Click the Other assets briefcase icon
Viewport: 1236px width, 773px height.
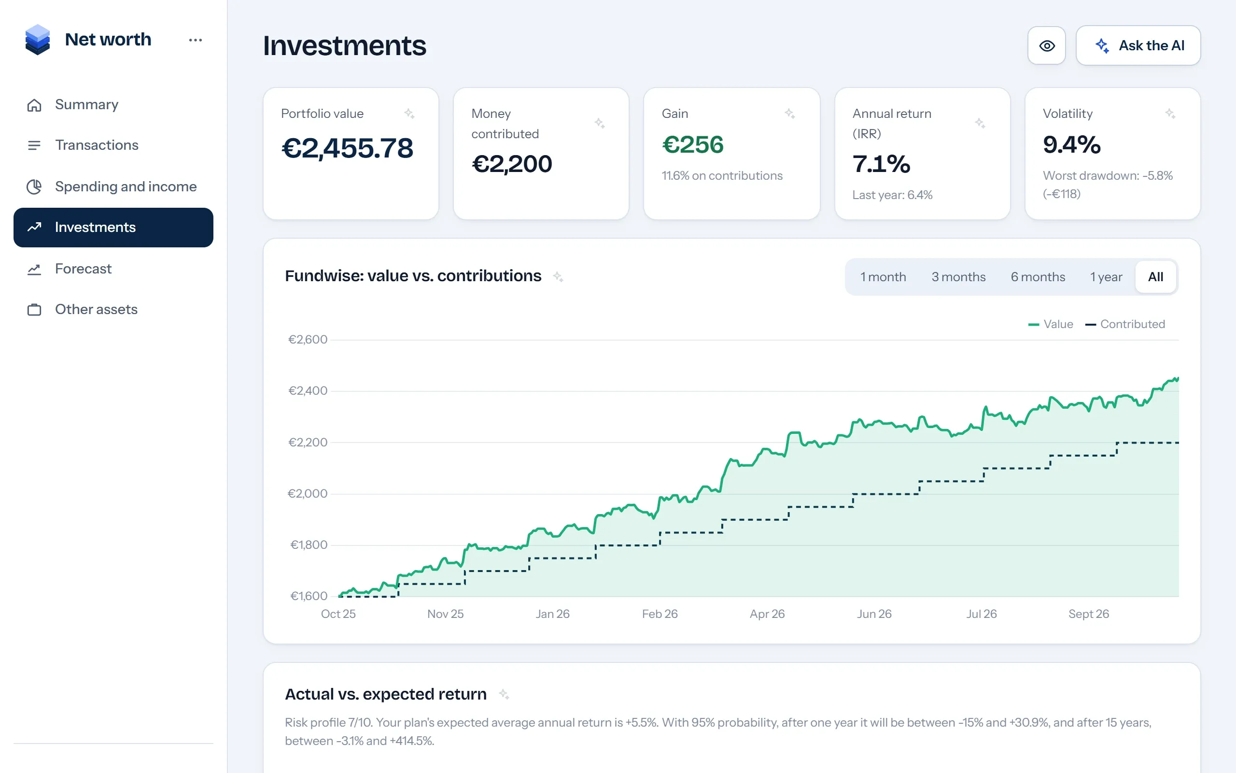click(x=34, y=310)
